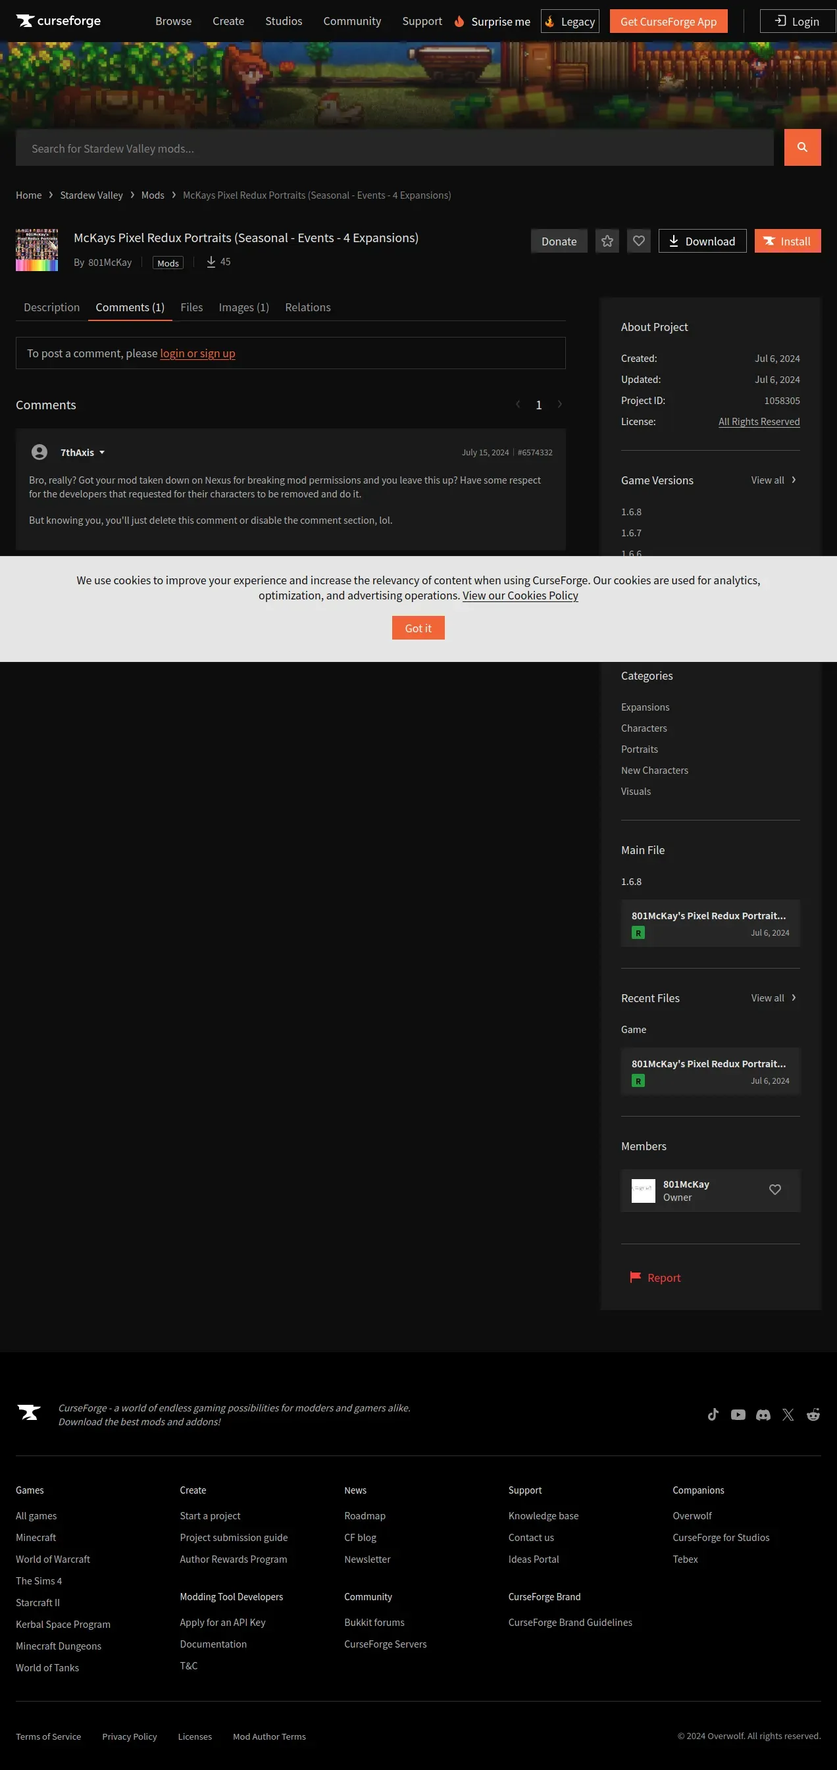This screenshot has width=837, height=1770.
Task: Open the X social icon in footer
Action: 788,1415
